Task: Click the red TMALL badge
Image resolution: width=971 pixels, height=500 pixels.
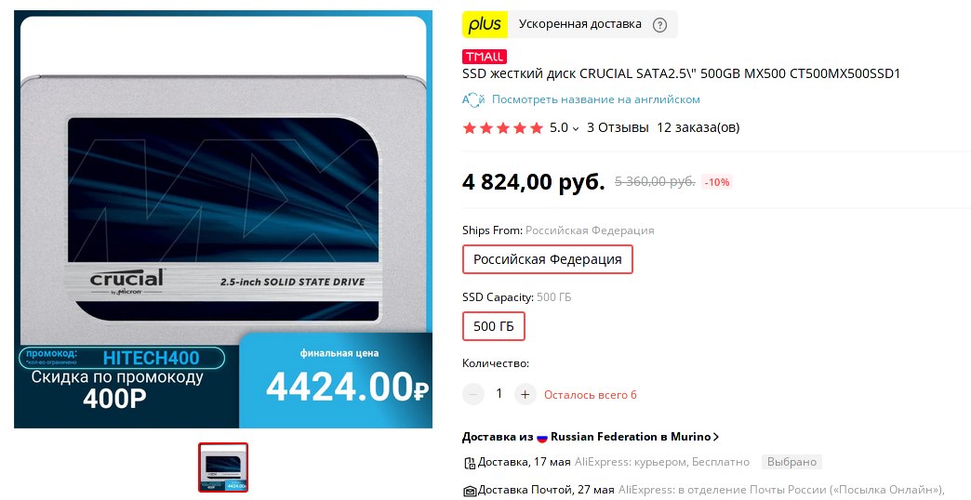Action: point(485,57)
